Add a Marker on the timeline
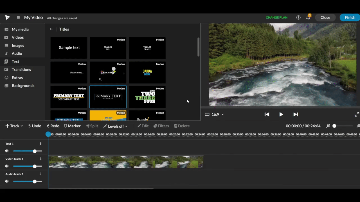This screenshot has width=360, height=202. tap(72, 126)
